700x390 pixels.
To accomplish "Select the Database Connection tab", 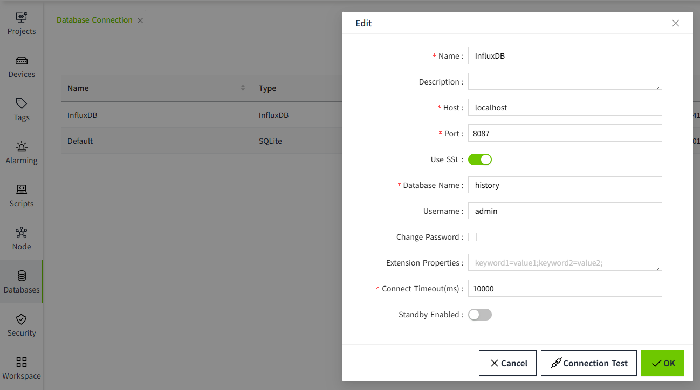I will 94,20.
